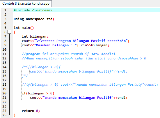
Task: Click line number 24 in the gutter
Action: click(4, 111)
